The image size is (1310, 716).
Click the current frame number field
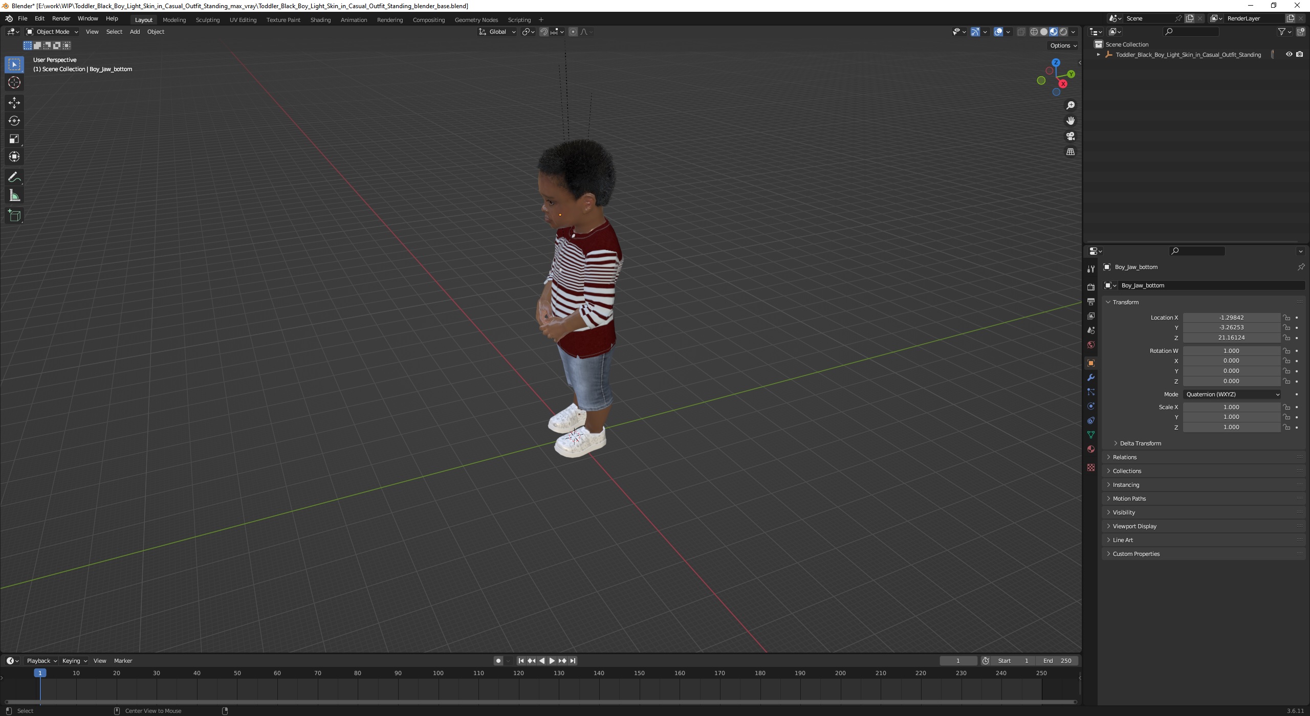pyautogui.click(x=958, y=661)
